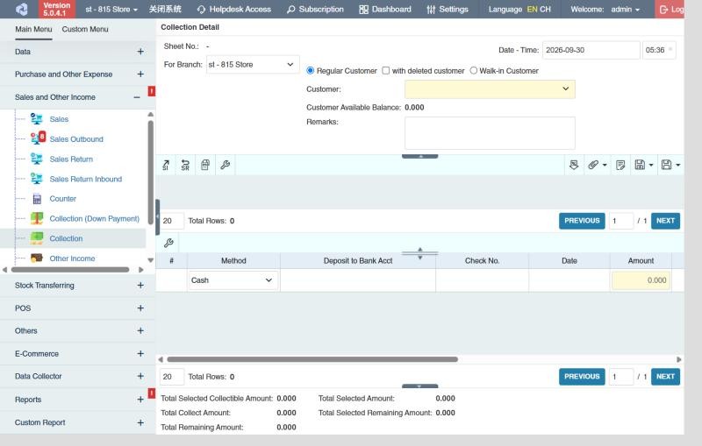The height and width of the screenshot is (446, 702).
Task: Open the st - 815 Store menu in the top bar
Action: pyautogui.click(x=111, y=9)
